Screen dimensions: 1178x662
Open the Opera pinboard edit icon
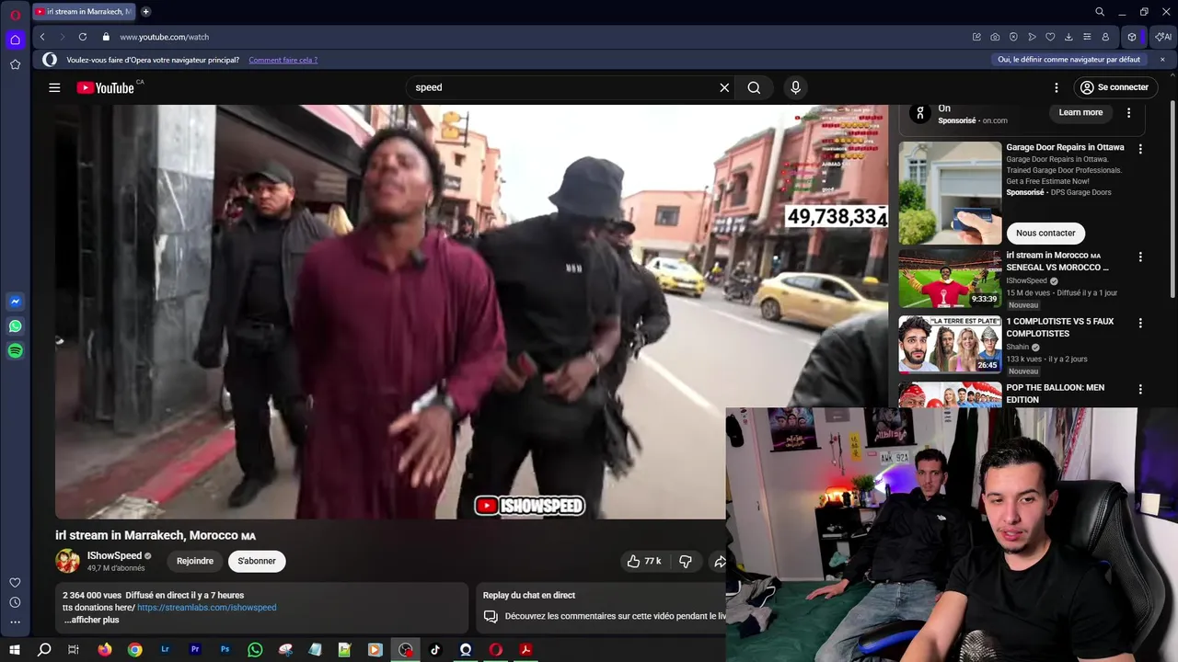[976, 37]
